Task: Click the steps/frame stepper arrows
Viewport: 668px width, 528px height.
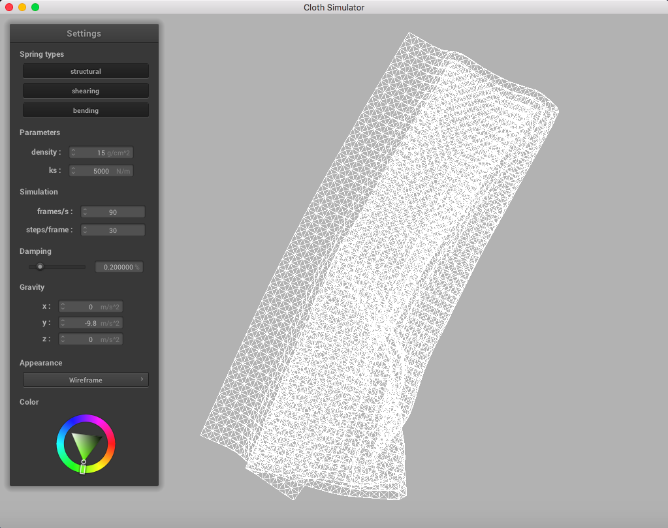Action: pos(85,230)
